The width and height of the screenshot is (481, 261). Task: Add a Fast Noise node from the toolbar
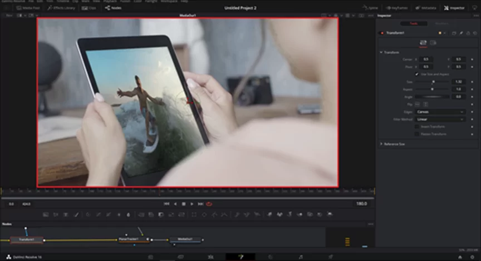(x=56, y=215)
